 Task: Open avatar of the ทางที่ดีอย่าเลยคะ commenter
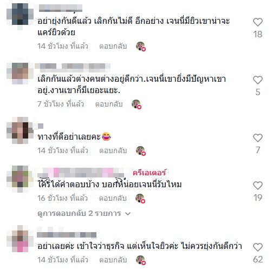pos(20,130)
